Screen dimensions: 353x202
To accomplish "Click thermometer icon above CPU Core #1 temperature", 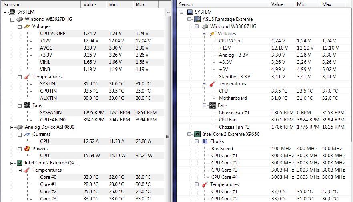I will 205,184.
